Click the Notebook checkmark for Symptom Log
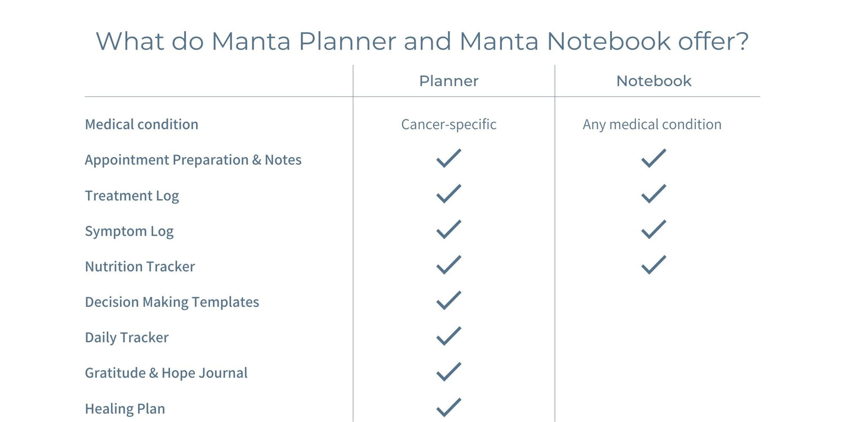Screen dimensions: 845x422 (653, 229)
